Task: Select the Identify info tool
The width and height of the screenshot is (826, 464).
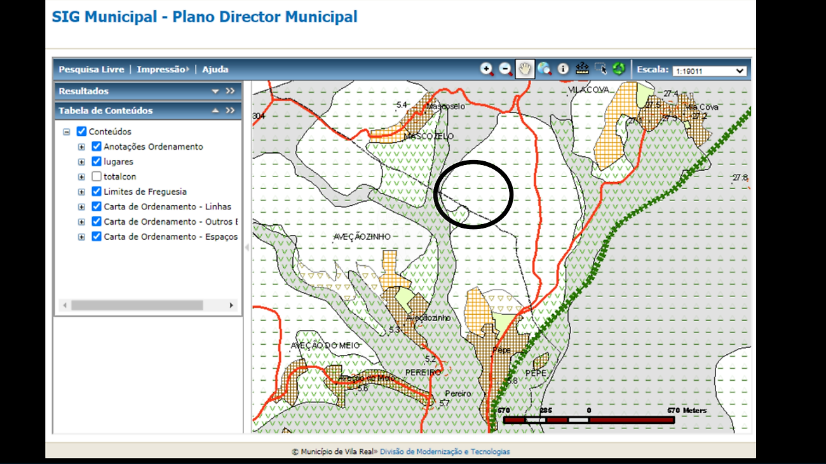Action: (563, 69)
